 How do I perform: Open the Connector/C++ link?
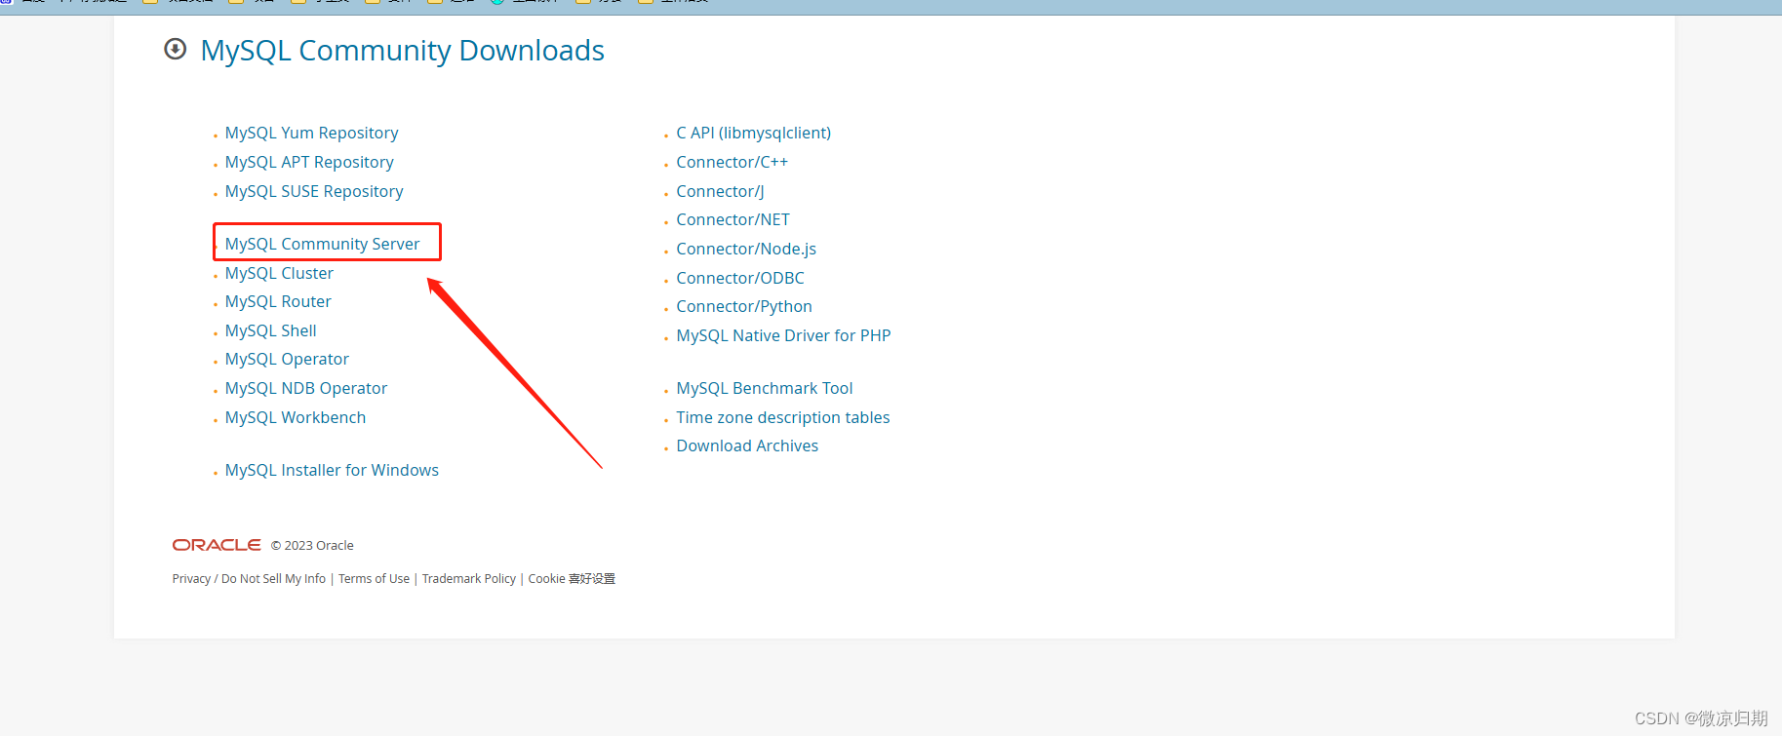pos(733,162)
